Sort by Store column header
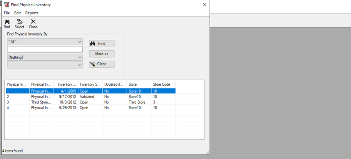This screenshot has height=159, width=351. (139, 84)
